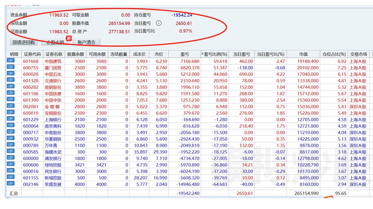This screenshot has height=209, width=373.
Task: Click 总资产 value 277138.51
Action: [119, 31]
